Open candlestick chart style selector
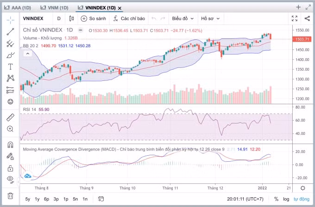 [x=71, y=18]
